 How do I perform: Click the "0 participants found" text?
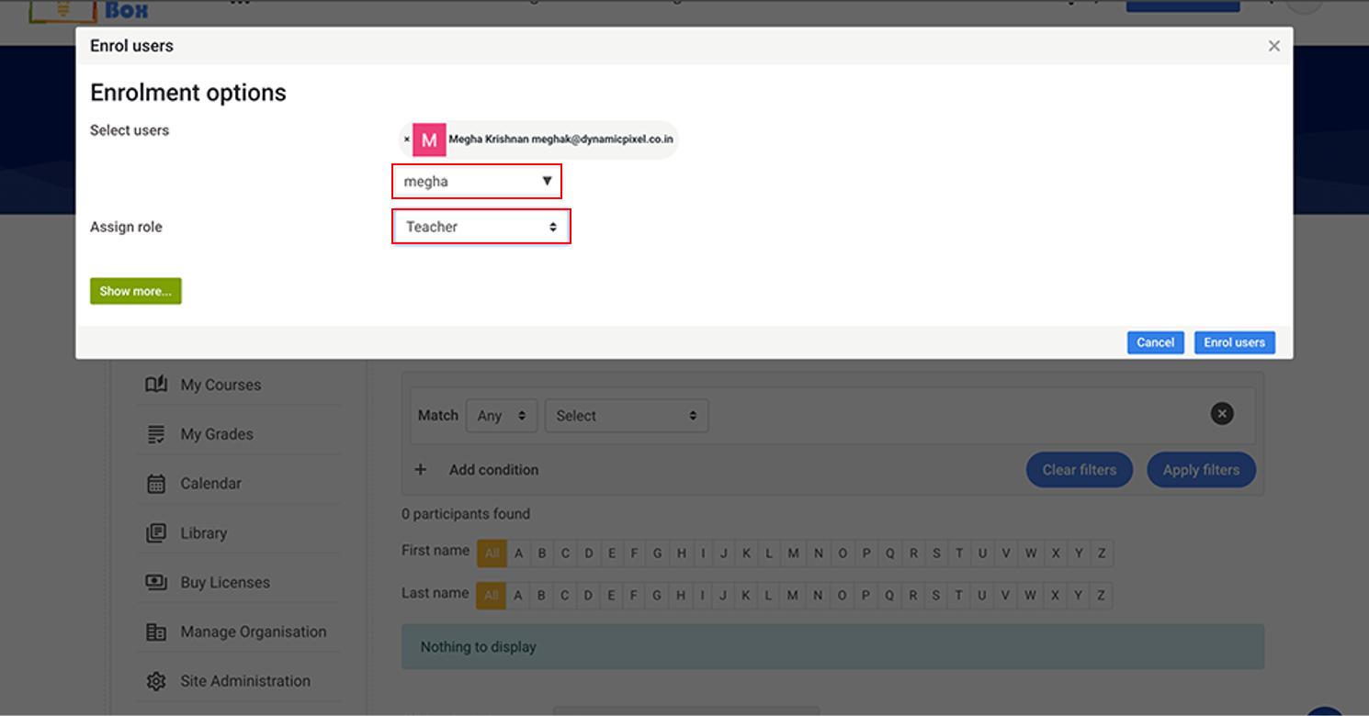pos(466,514)
